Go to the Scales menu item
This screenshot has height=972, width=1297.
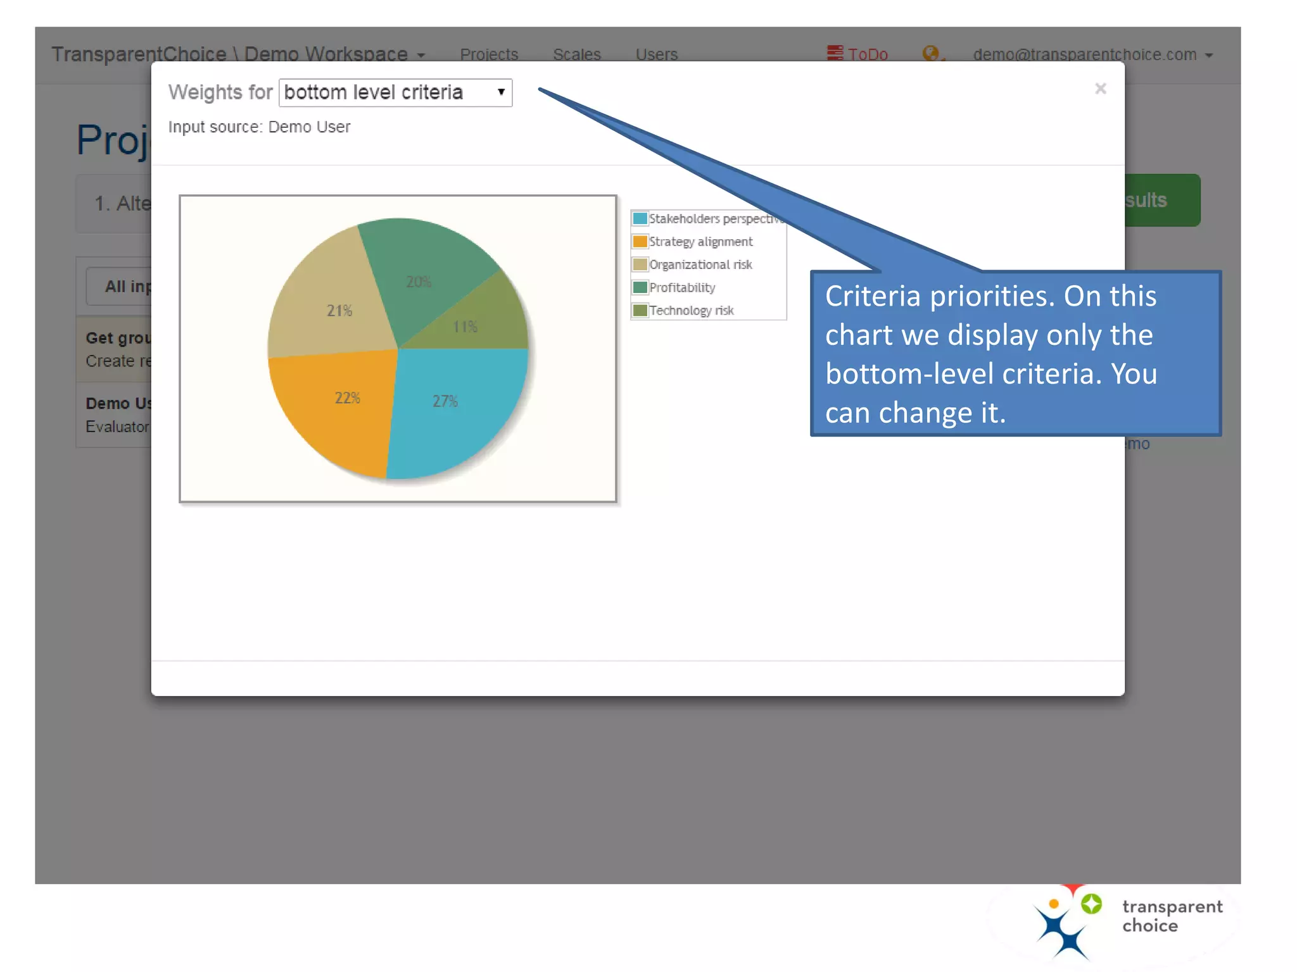(576, 55)
